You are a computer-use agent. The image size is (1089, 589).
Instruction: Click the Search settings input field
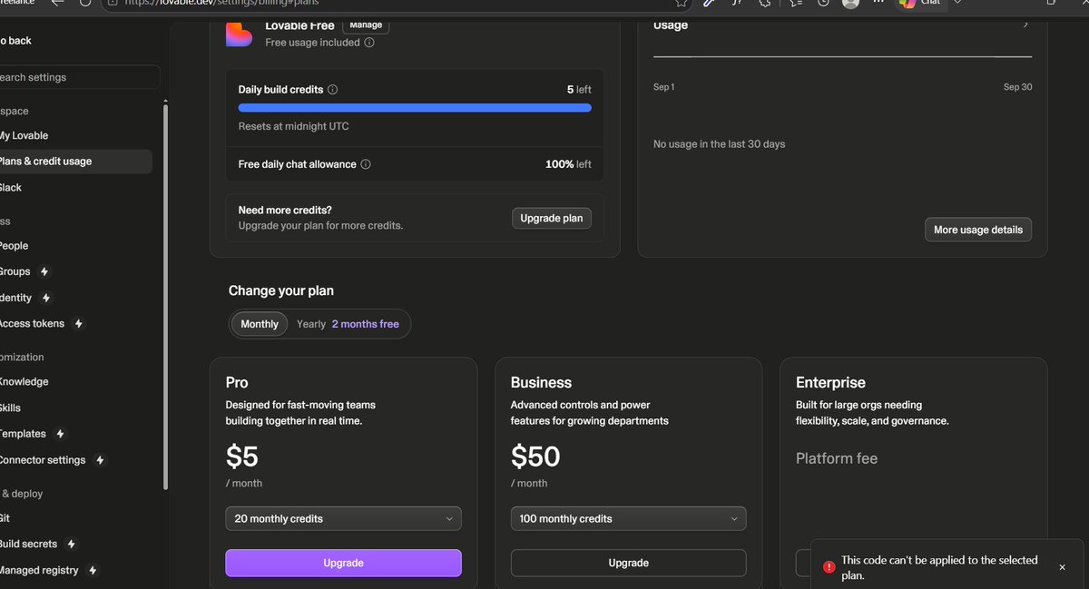[80, 77]
